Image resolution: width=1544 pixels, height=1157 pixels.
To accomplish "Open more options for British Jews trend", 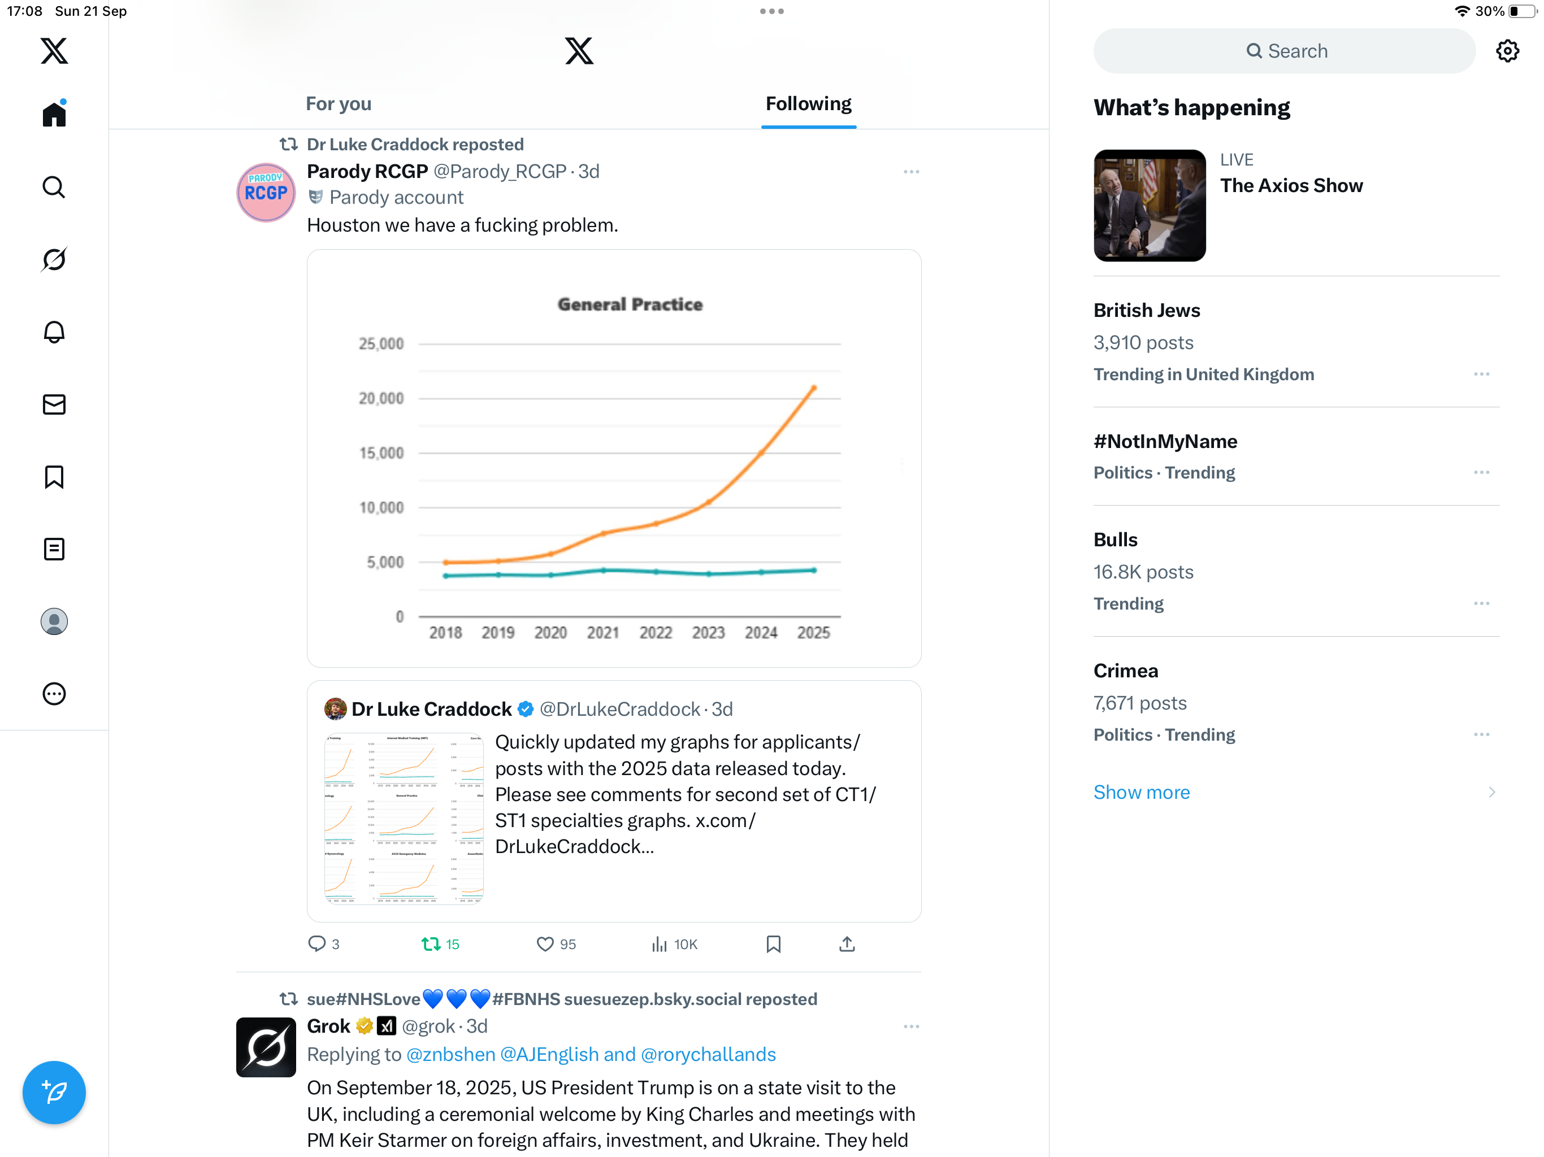I will (x=1481, y=375).
